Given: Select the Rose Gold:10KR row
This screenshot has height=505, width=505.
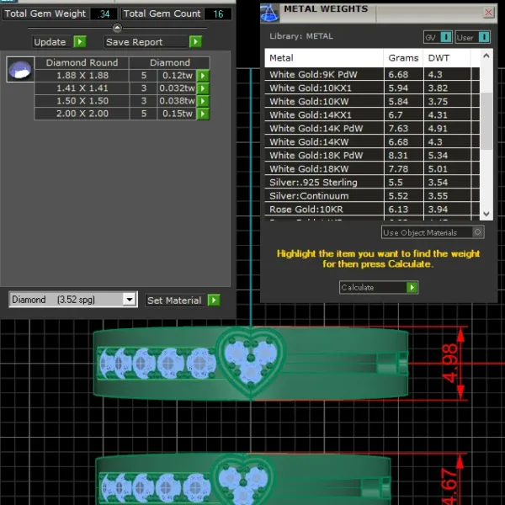Looking at the screenshot, I should pyautogui.click(x=372, y=210).
